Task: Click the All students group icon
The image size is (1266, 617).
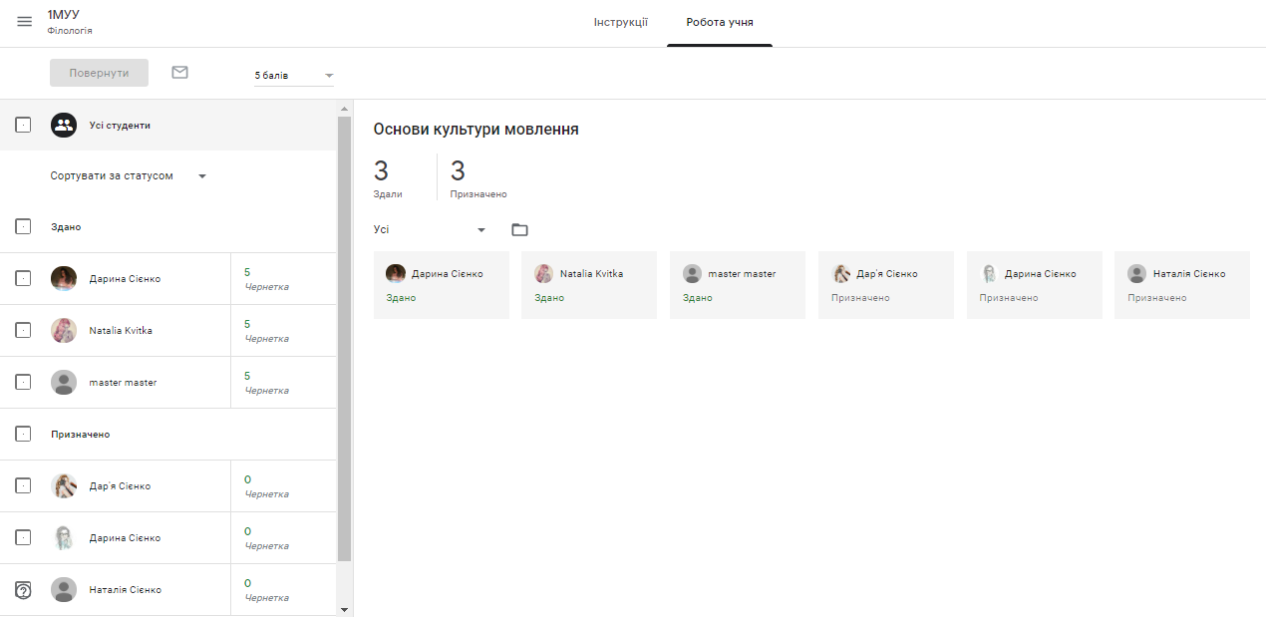Action: (x=64, y=126)
